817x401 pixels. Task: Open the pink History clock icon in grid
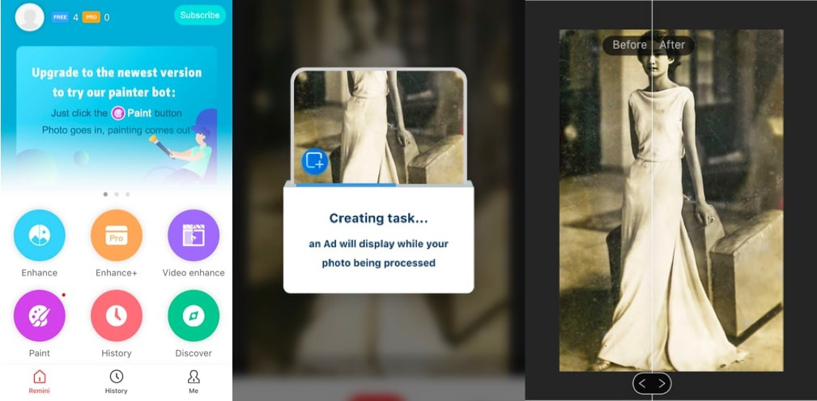coord(116,316)
